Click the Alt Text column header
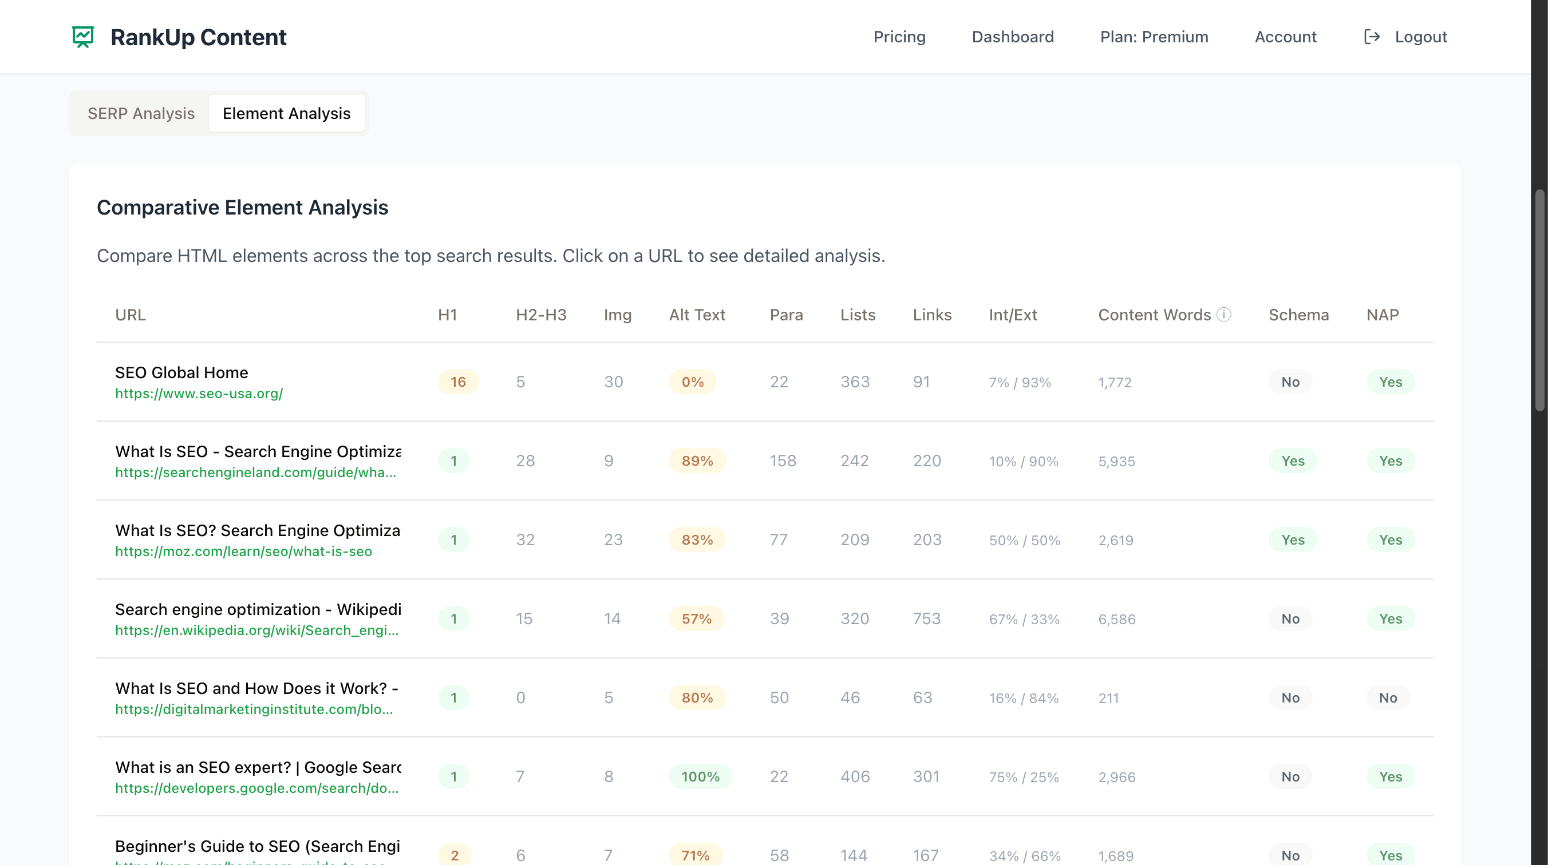 tap(697, 315)
